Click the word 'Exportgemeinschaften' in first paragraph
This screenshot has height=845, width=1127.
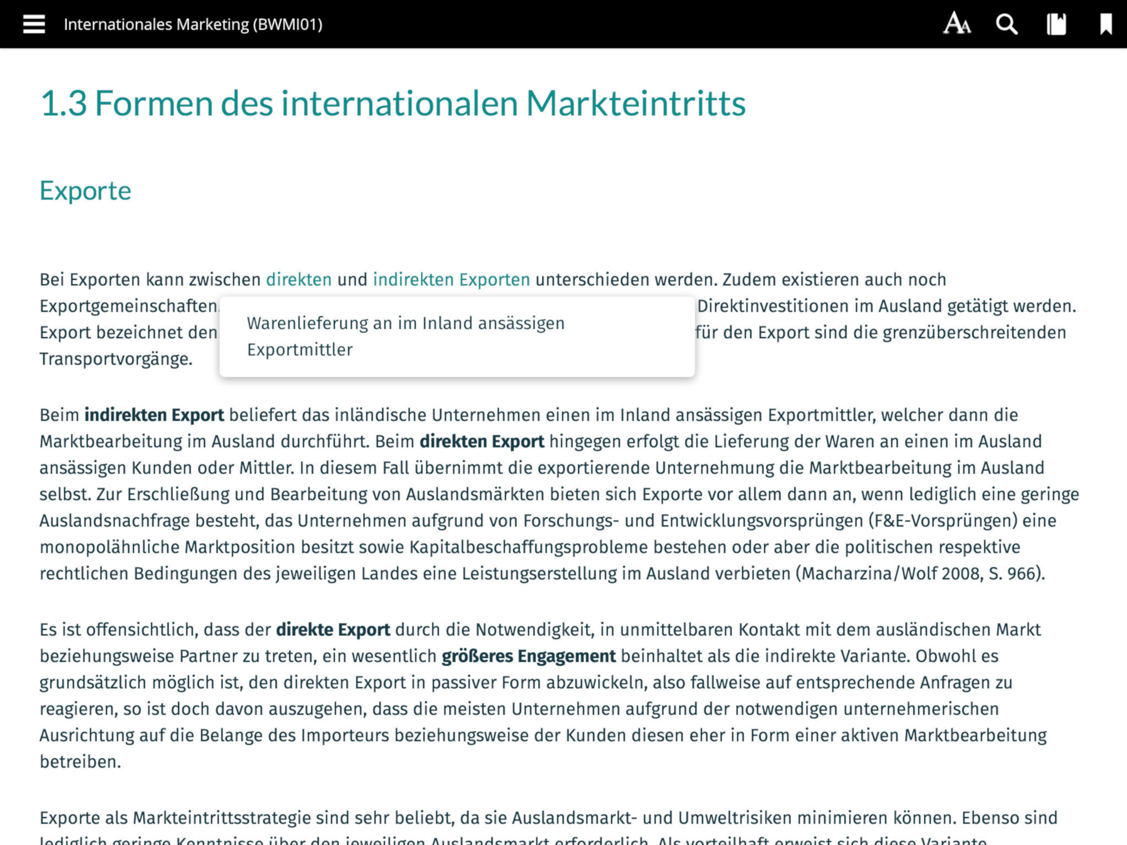click(128, 306)
